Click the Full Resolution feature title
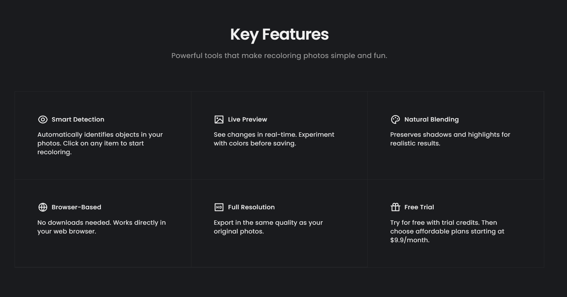567x297 pixels. [x=251, y=207]
